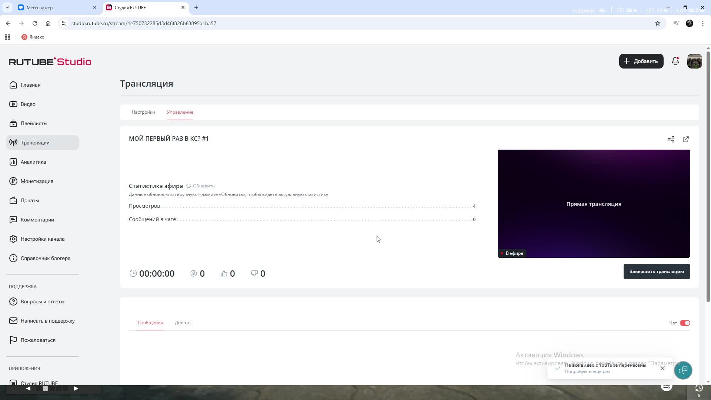The image size is (711, 400).
Task: Go to Монетизация sidebar section
Action: point(37,181)
